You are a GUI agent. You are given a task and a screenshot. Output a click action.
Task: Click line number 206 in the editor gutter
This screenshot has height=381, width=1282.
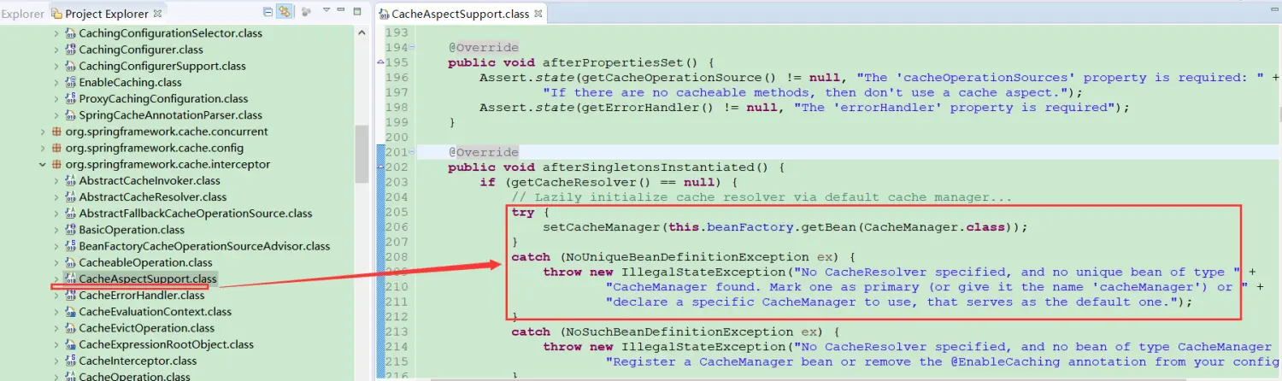coord(397,227)
